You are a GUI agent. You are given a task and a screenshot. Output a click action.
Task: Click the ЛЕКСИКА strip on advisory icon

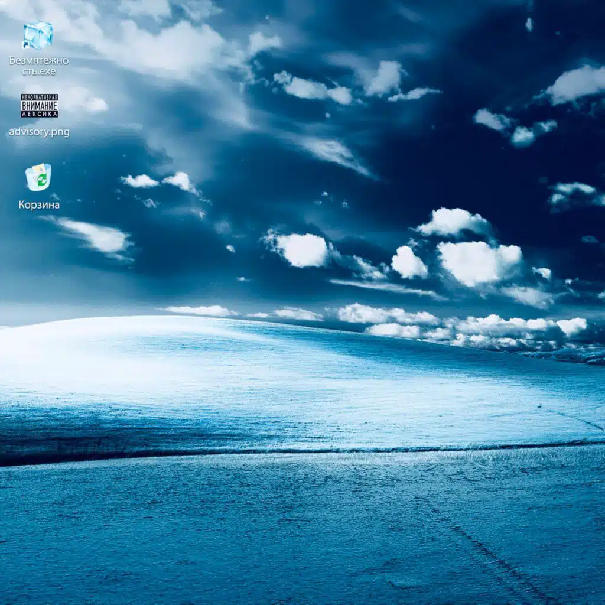[39, 113]
